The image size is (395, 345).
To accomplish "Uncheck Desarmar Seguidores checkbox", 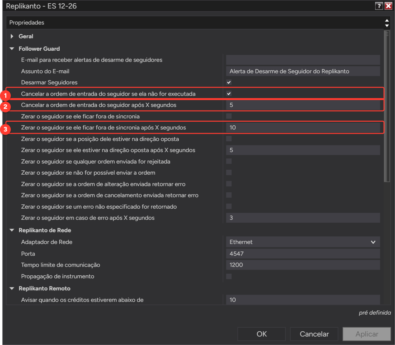I will [x=229, y=82].
